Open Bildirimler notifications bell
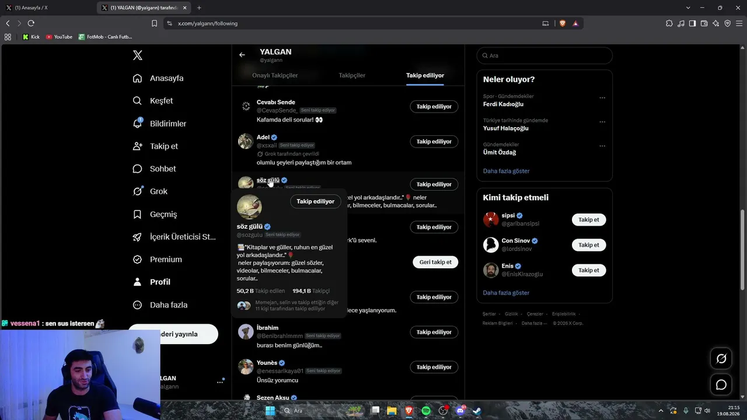 (x=160, y=124)
